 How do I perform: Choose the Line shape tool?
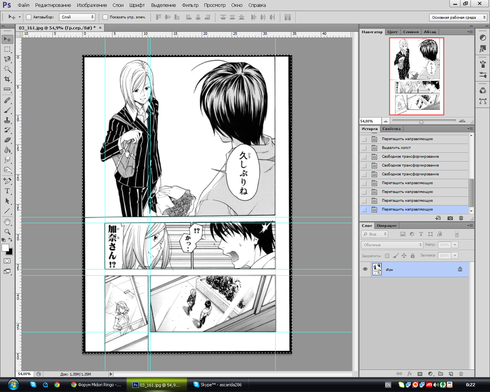[x=7, y=211]
